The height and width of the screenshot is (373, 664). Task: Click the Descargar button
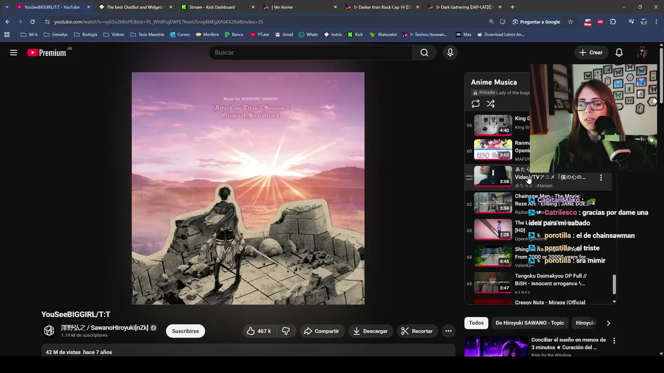(x=370, y=331)
